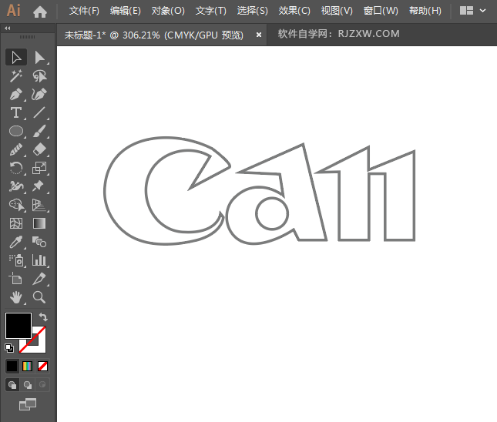Open the 文字(T) menu
The width and height of the screenshot is (497, 422).
(x=211, y=11)
